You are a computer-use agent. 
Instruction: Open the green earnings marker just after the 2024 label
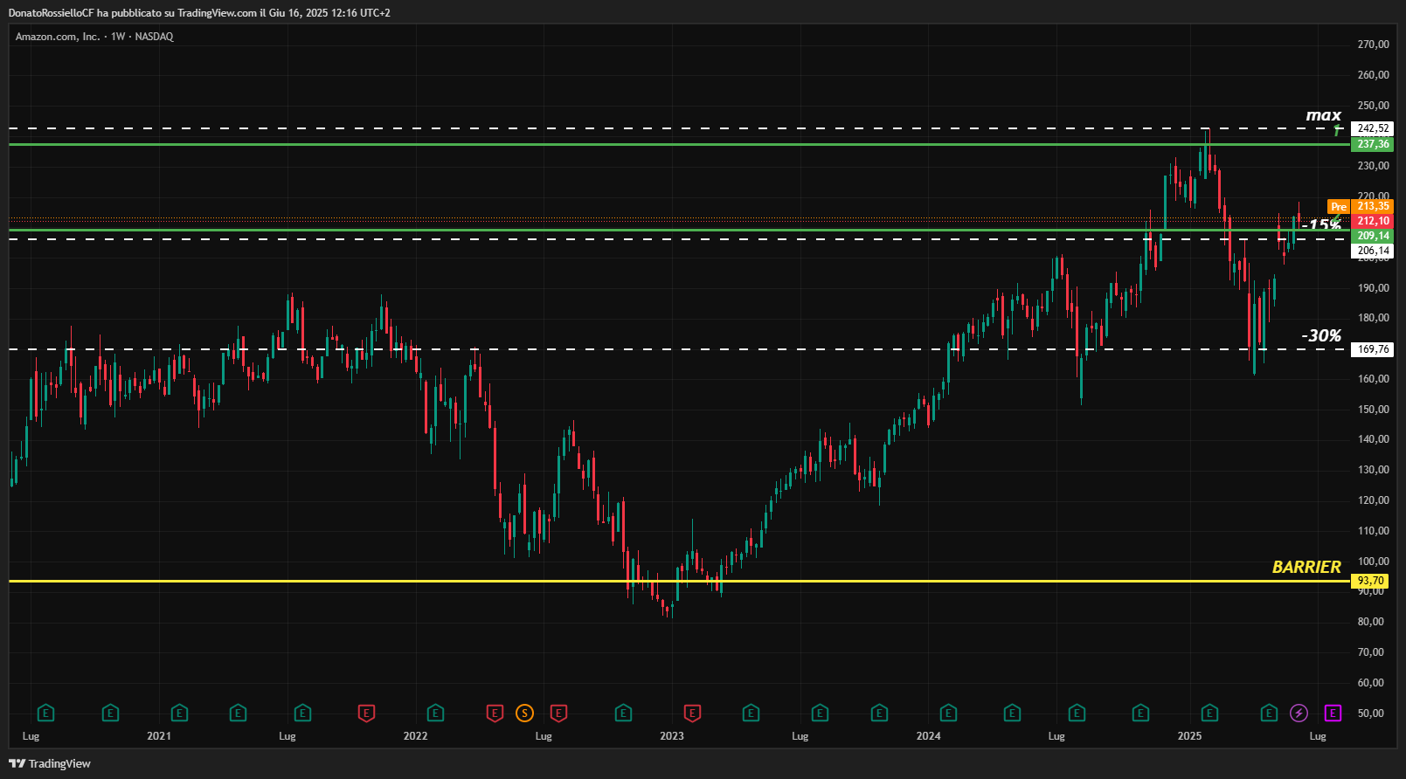tap(948, 714)
